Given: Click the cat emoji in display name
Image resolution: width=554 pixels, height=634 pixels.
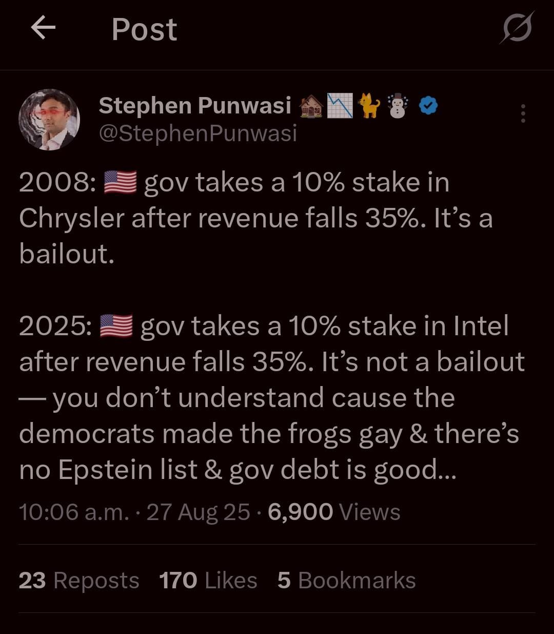Looking at the screenshot, I should [368, 106].
